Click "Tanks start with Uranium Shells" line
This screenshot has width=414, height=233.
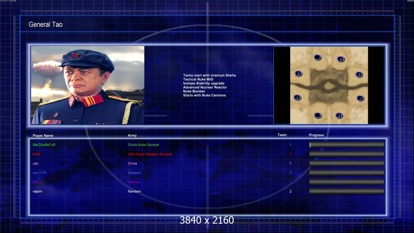pyautogui.click(x=209, y=75)
